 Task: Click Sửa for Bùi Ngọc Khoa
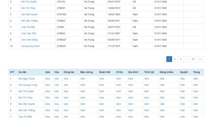pos(47,79)
